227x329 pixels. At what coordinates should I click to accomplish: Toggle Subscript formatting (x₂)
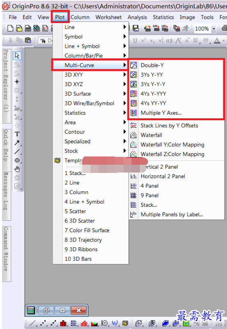coord(153,41)
